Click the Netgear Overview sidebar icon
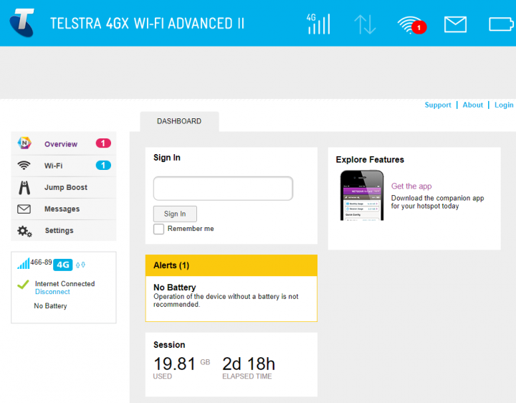Screen dimensions: 516x403 pos(24,143)
